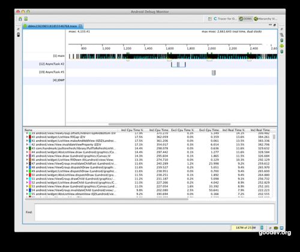Expand row 46 ListView.fillDown
This screenshot has height=252, width=300.
click(x=27, y=160)
